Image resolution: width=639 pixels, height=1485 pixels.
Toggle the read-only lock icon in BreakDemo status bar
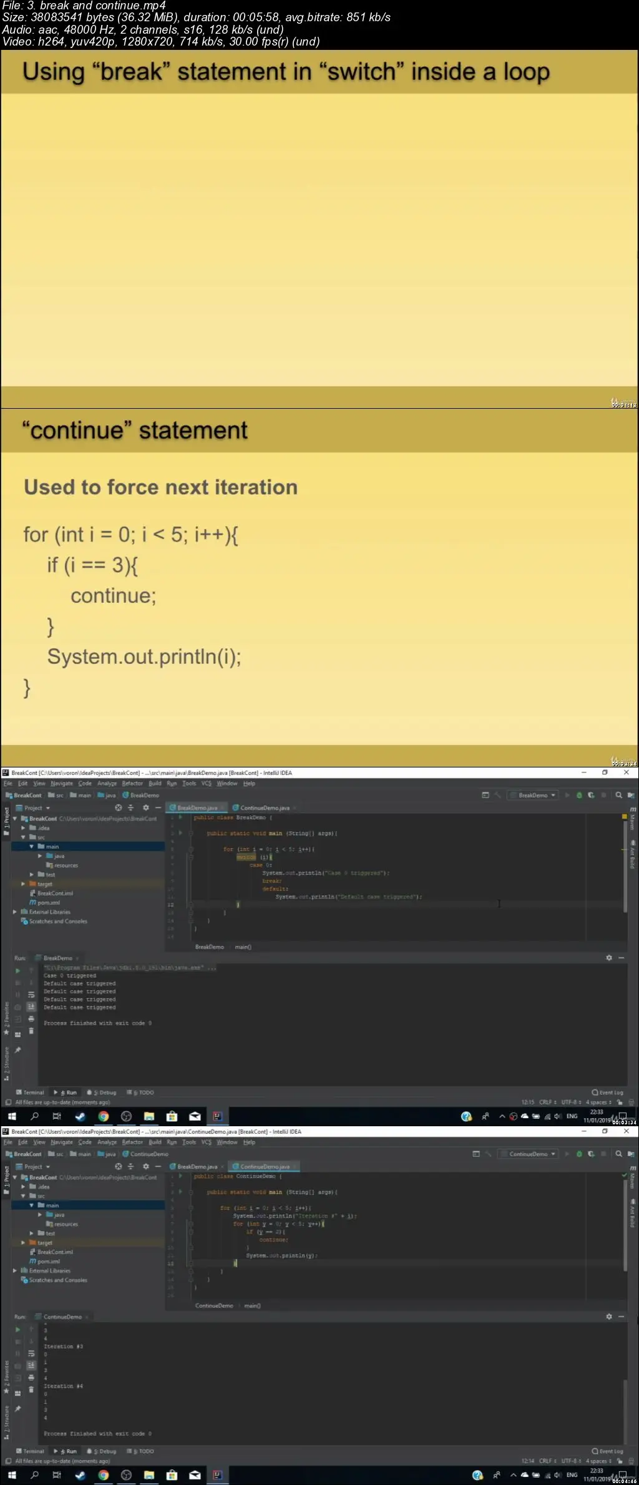pos(620,1103)
